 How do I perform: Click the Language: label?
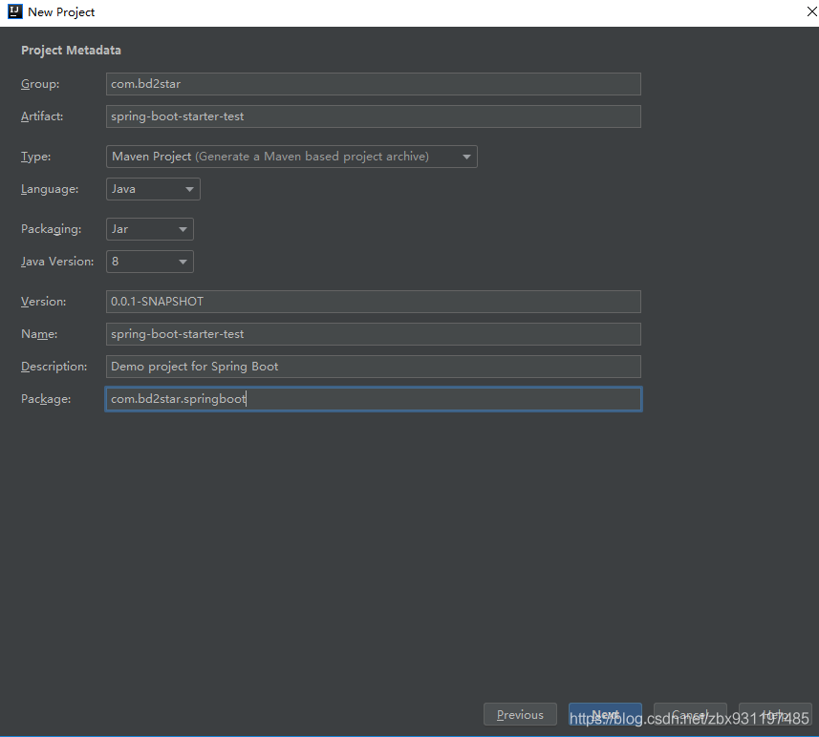(x=50, y=189)
